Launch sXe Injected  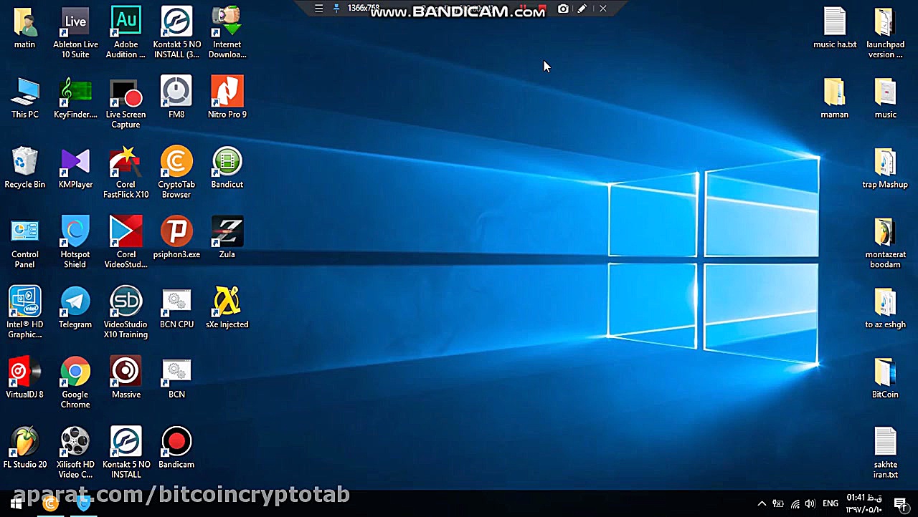227,301
